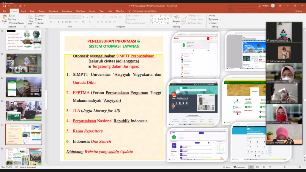
Task: Justify the paragraph text
Action: click(x=110, y=22)
